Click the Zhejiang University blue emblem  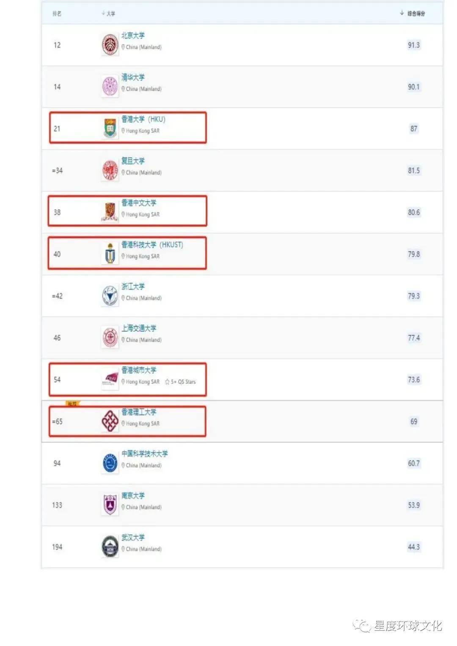click(x=110, y=295)
